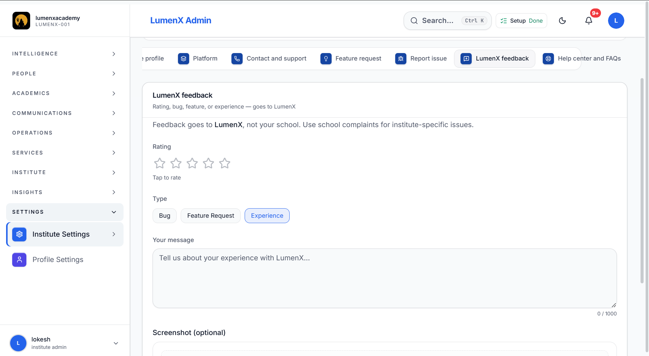The image size is (649, 356).
Task: Open user avatar L in header
Action: click(x=616, y=21)
